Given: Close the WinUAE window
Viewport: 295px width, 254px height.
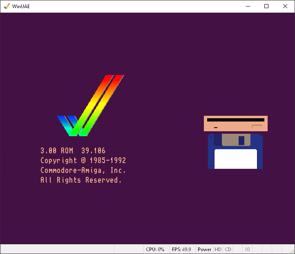Looking at the screenshot, I should 285,6.
